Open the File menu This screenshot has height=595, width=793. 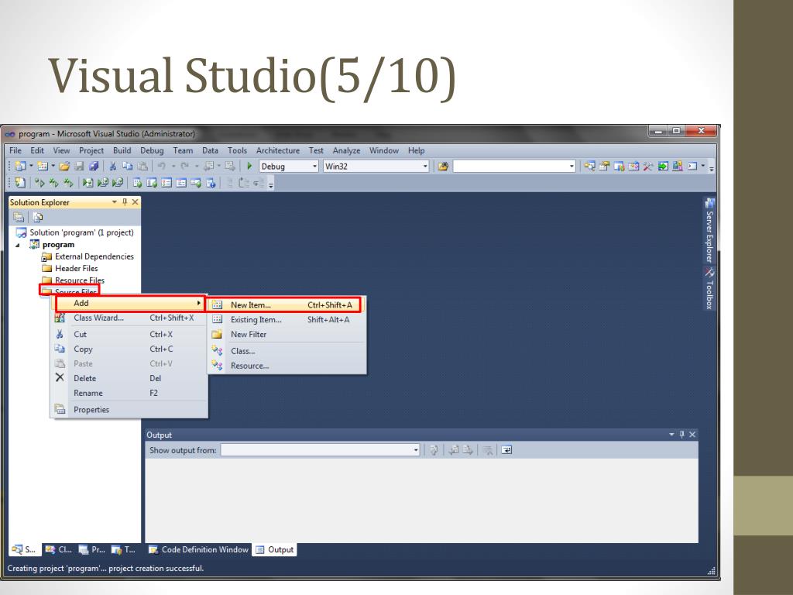[x=15, y=150]
